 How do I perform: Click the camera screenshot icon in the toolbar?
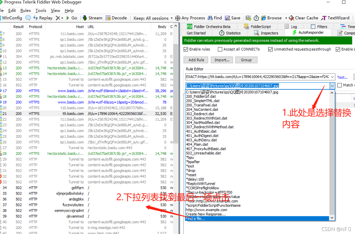pos(248,18)
